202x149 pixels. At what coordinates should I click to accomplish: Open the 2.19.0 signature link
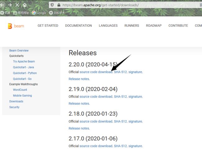[135, 97]
